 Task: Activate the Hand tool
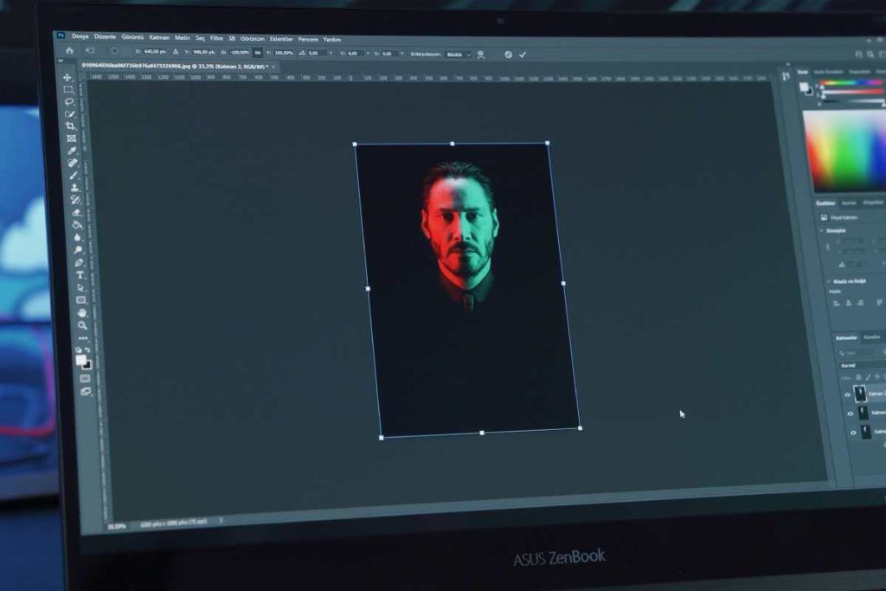click(81, 313)
